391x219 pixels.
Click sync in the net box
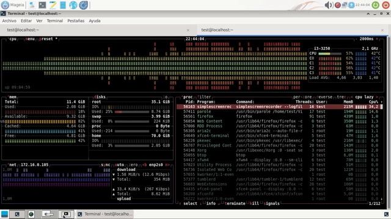tap(106, 165)
